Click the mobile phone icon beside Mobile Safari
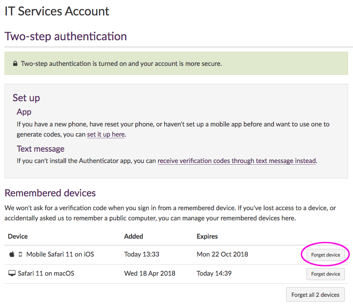Screen dimensions: 353x307 coord(20,255)
